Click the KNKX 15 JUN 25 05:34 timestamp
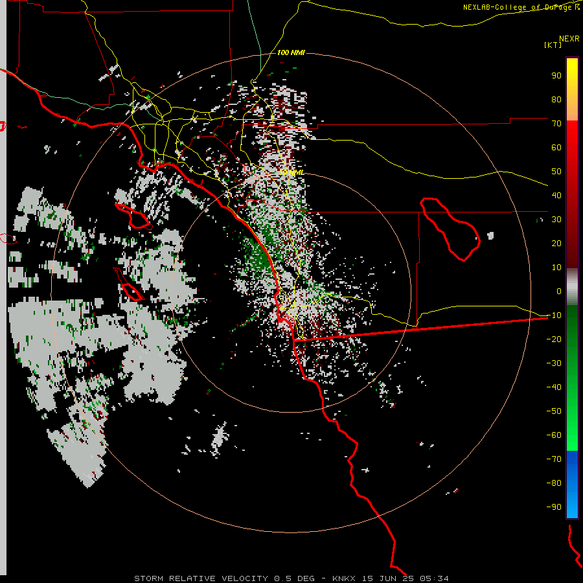This screenshot has height=583, width=583. tap(391, 578)
